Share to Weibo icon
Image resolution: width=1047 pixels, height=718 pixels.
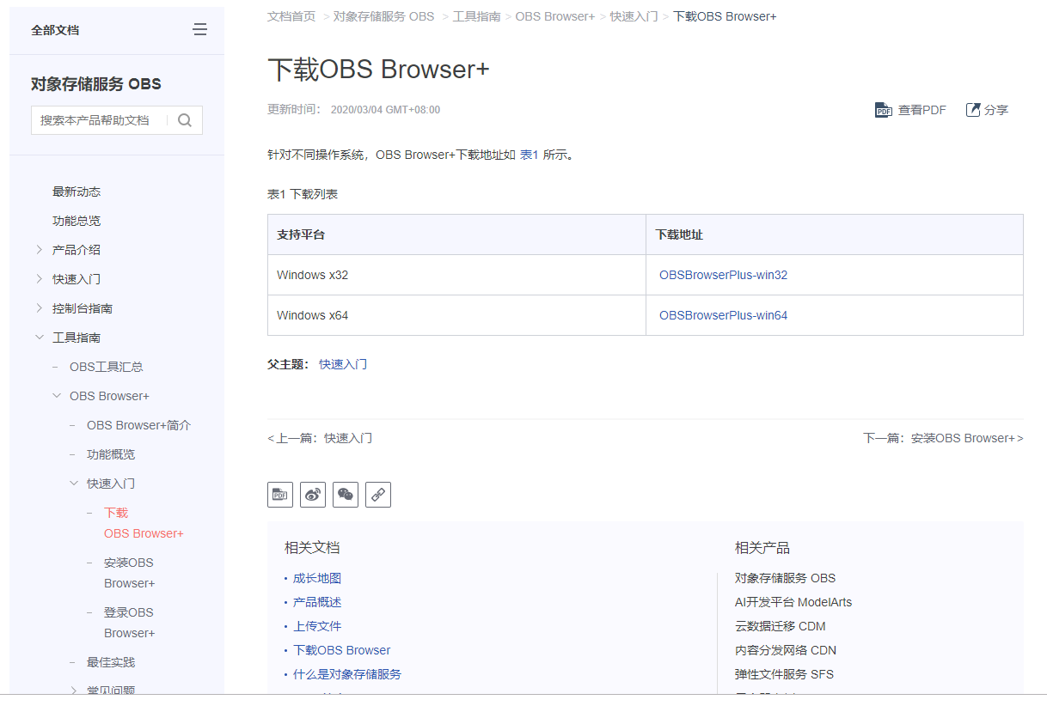(x=313, y=494)
